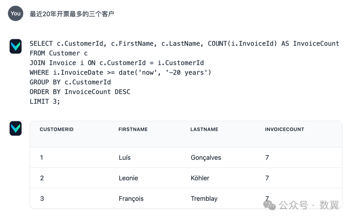
Task: Select the user's Chinese question text
Action: [72, 14]
